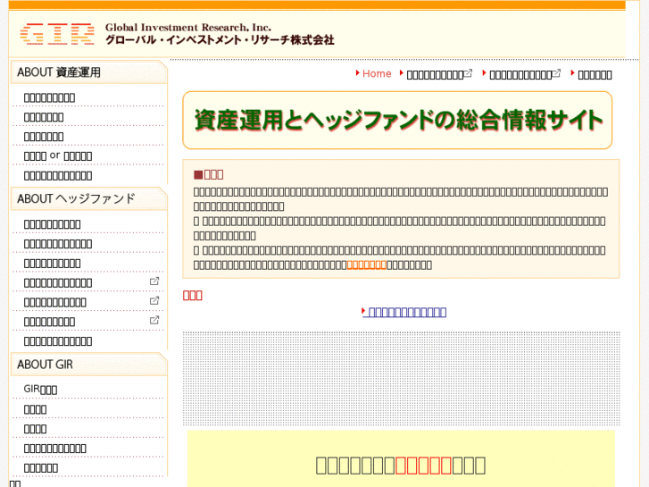Open the last top navigation link without an external icon
The width and height of the screenshot is (649, 487).
[x=595, y=74]
